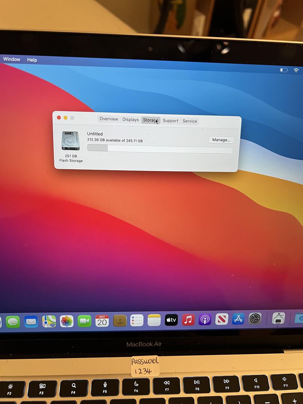Select the Storage tab
Viewport: 303px width, 404px height.
(x=151, y=120)
